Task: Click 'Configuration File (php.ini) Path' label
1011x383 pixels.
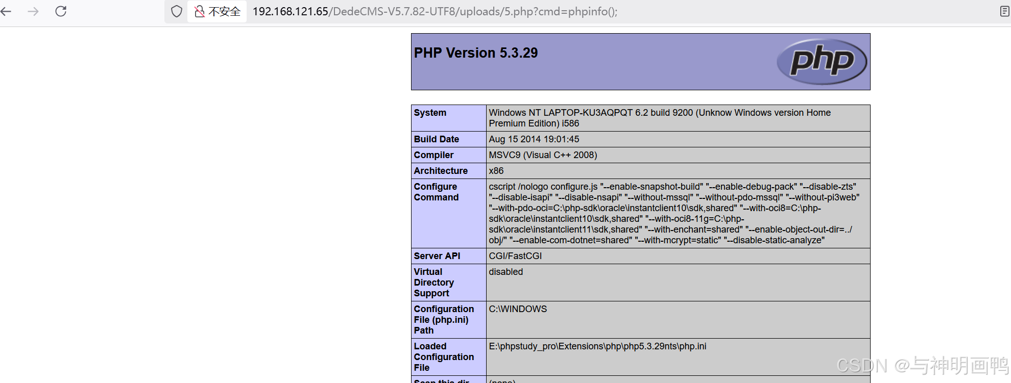Action: pyautogui.click(x=444, y=320)
